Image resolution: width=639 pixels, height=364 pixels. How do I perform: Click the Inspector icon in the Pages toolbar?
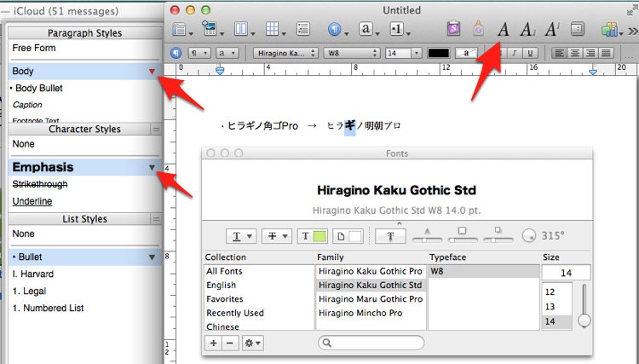(578, 29)
